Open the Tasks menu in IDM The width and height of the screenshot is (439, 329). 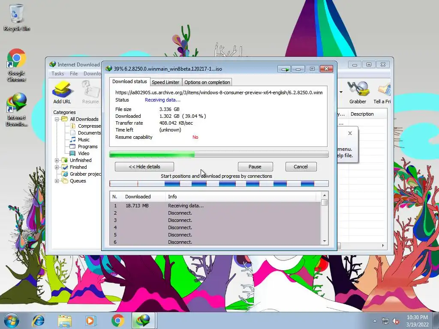[58, 74]
